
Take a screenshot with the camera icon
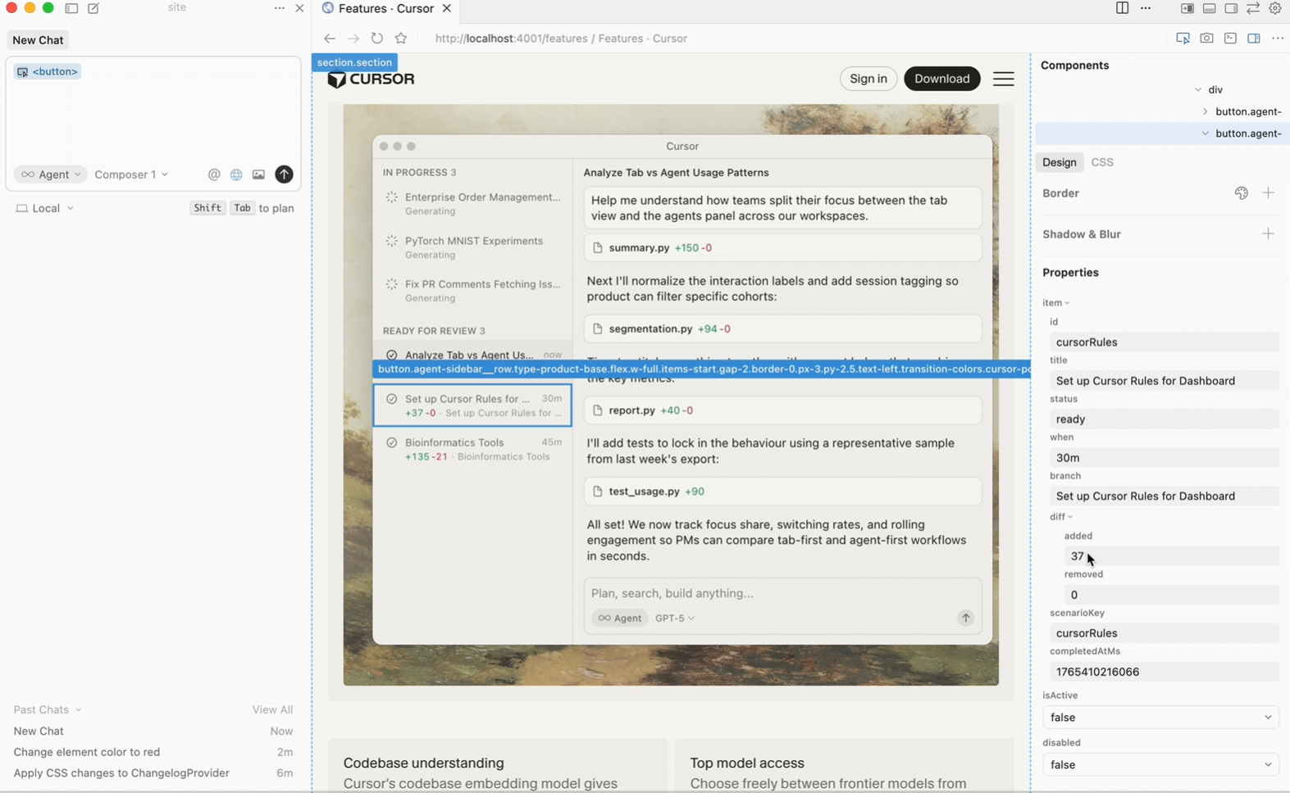click(x=1206, y=39)
